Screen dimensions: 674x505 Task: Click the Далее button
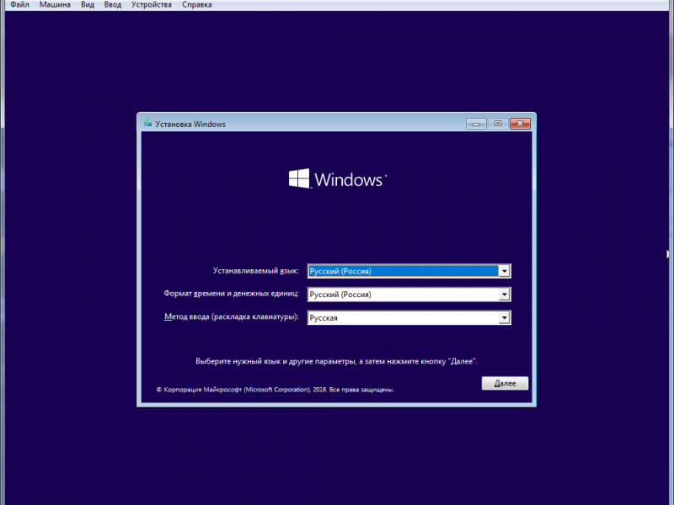505,383
